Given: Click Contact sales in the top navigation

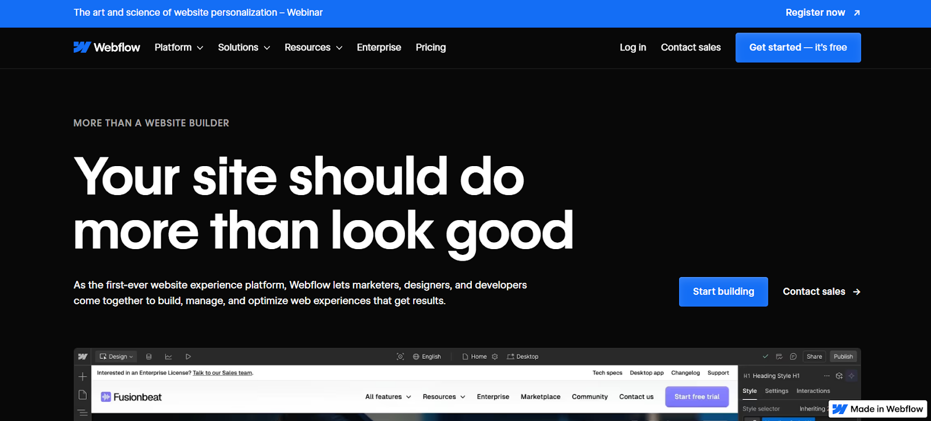Looking at the screenshot, I should [x=691, y=48].
